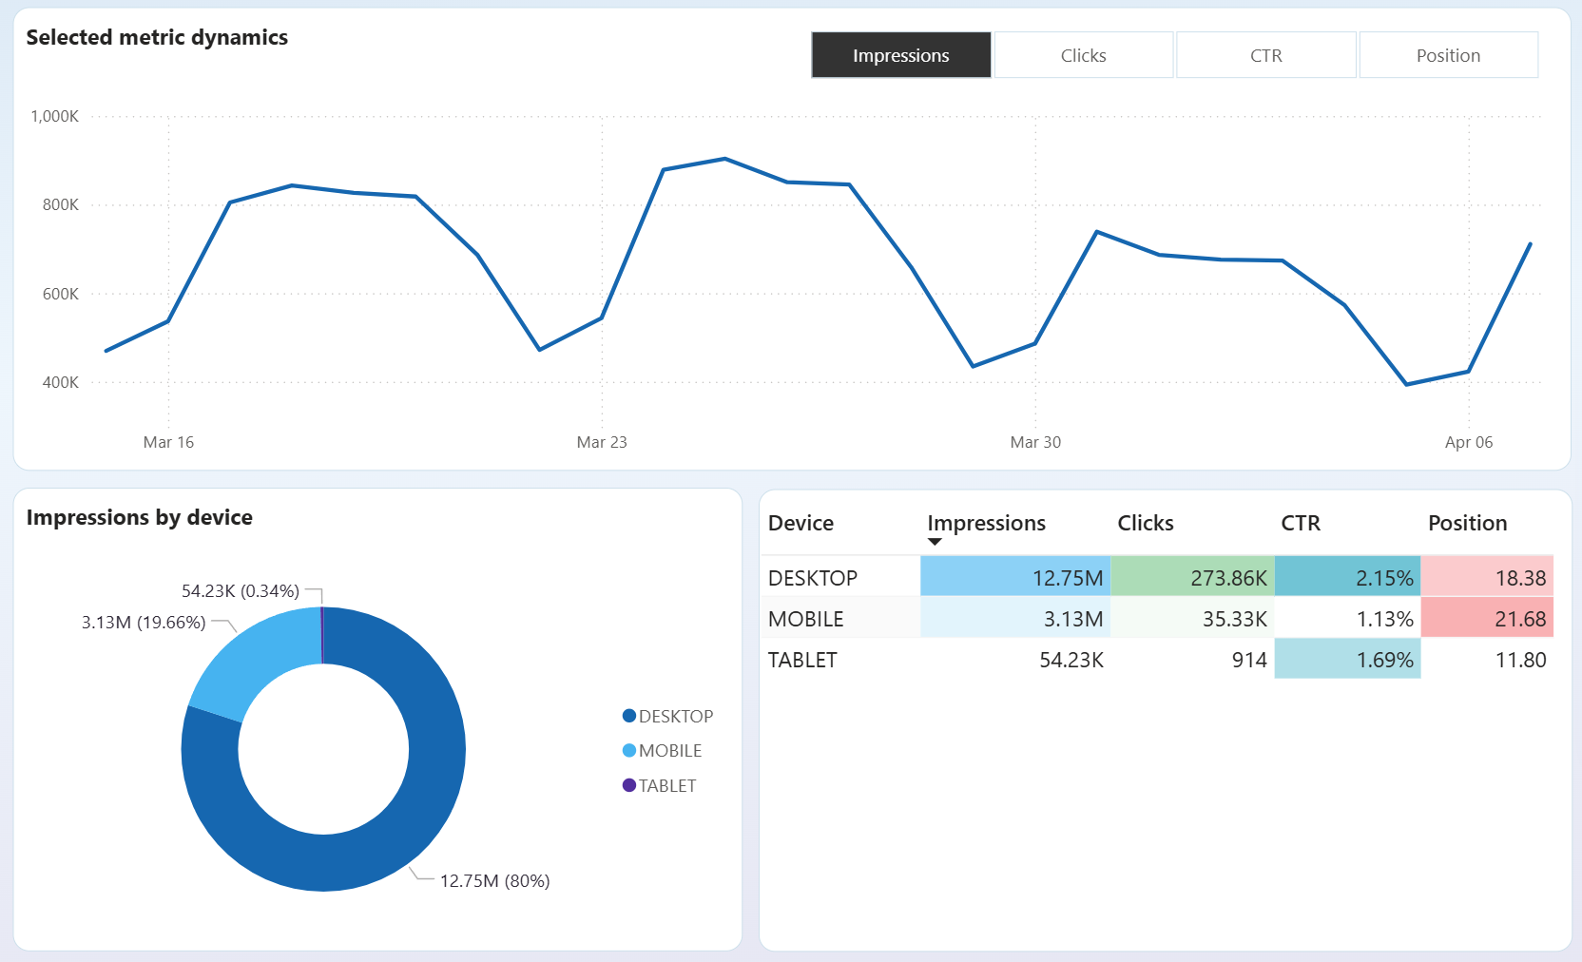1582x962 pixels.
Task: Select the DESKTOP legend dot icon
Action: 627,716
